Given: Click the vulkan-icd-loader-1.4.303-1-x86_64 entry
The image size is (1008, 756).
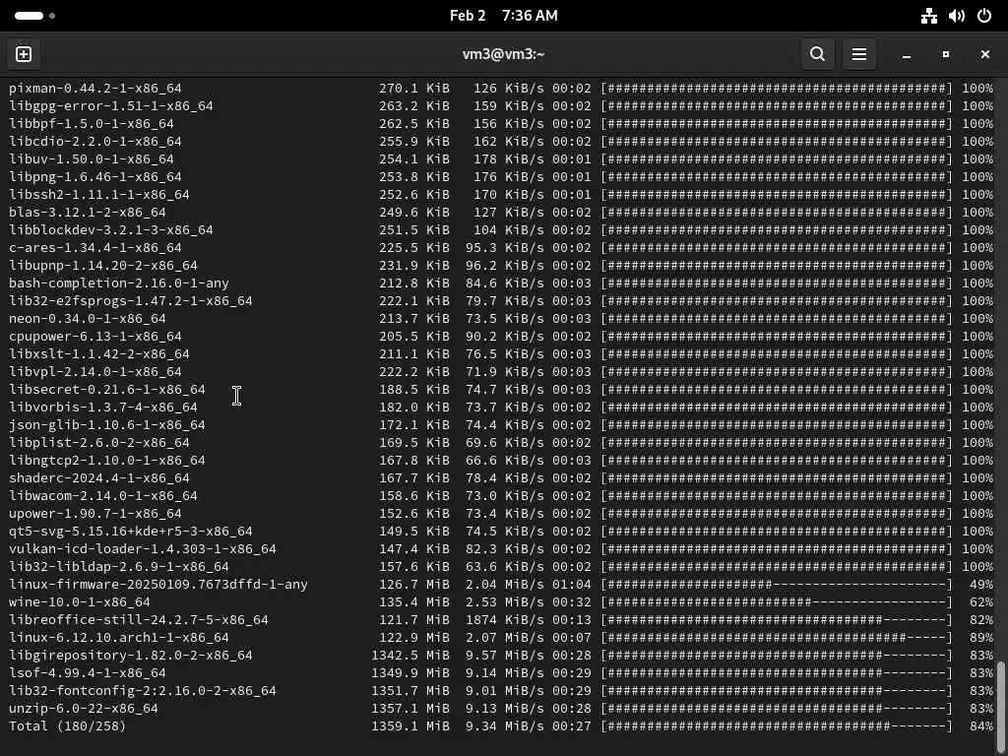Looking at the screenshot, I should pyautogui.click(x=142, y=549).
